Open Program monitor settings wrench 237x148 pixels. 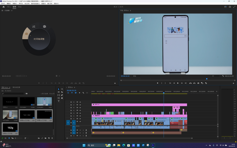[223, 76]
